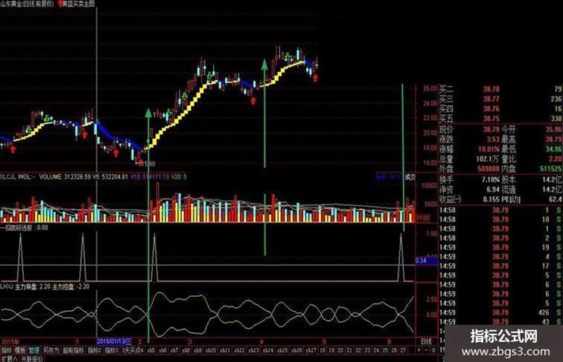Click the 0.34 value marker on axis
Screen dimensions: 563x362
[x=426, y=260]
